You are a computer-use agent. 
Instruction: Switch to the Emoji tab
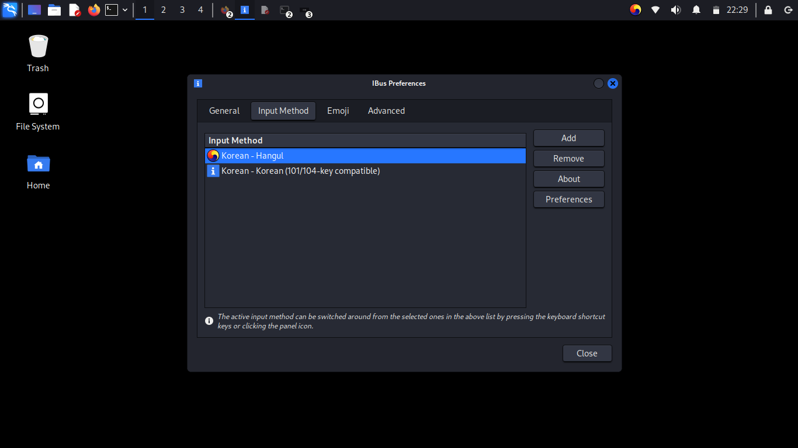point(338,111)
